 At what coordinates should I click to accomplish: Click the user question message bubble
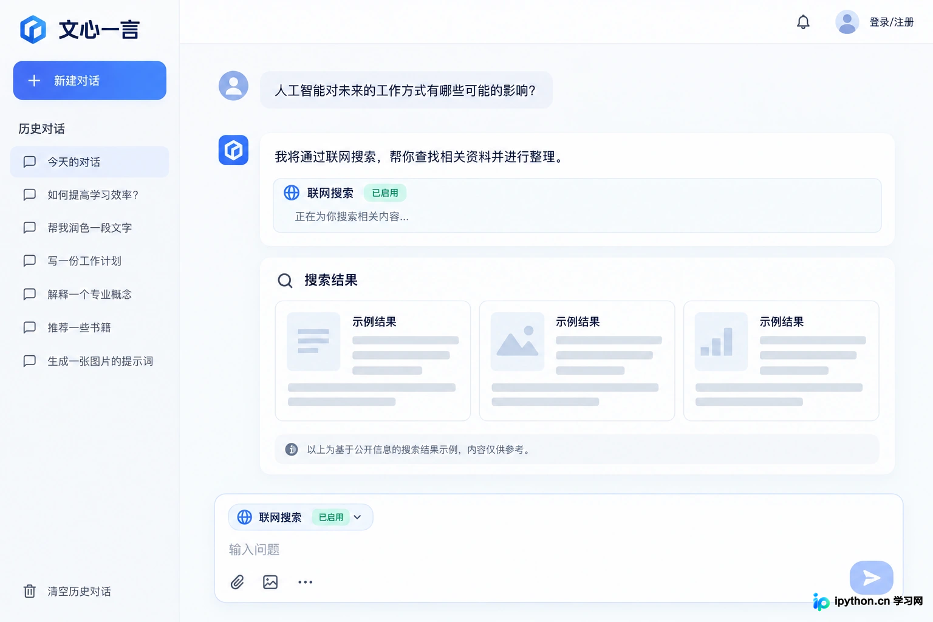(x=406, y=91)
